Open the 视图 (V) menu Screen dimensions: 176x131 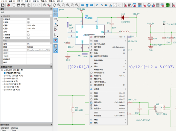pyautogui.click(x=20, y=1)
